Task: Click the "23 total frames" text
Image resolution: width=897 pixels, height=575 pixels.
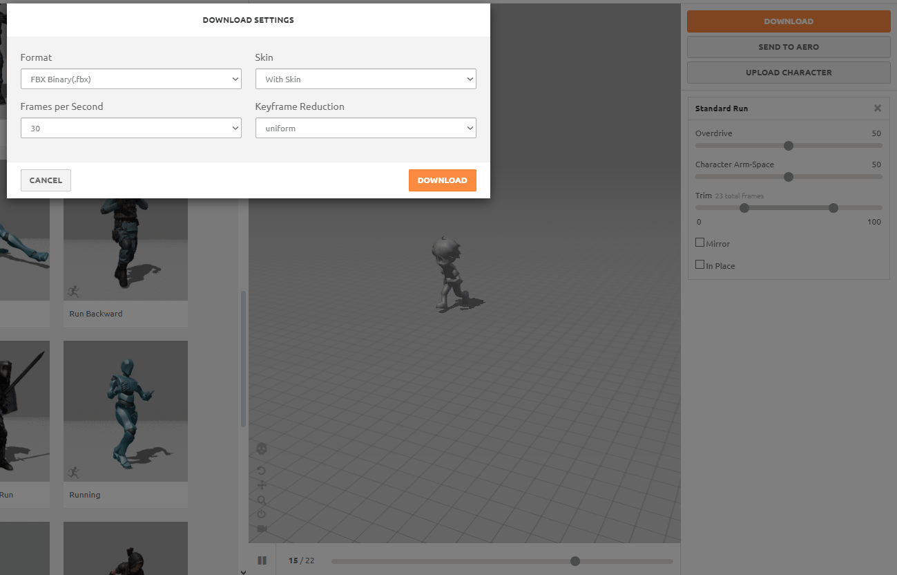Action: [x=740, y=196]
